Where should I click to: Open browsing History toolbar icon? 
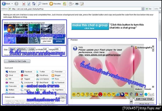pos(65,4)
